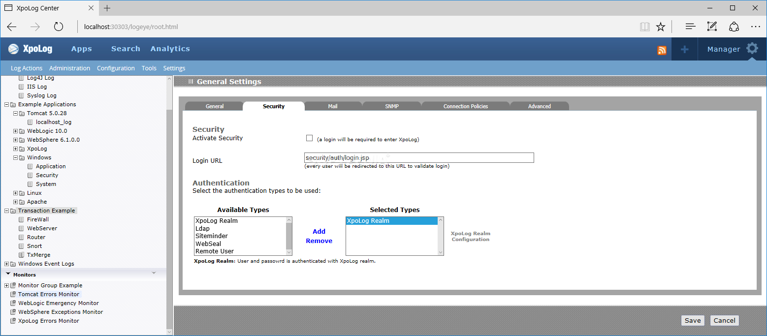Open the Log Actions menu
767x336 pixels.
coord(27,68)
